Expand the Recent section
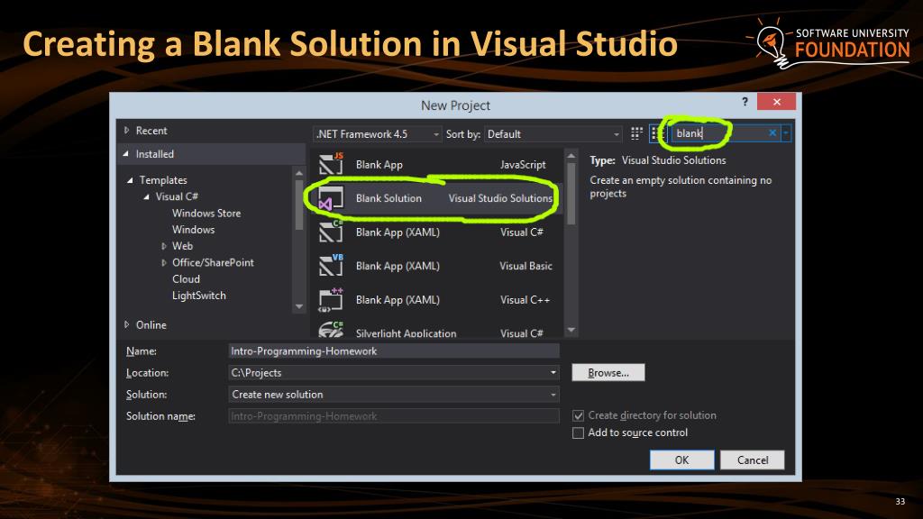 126,130
